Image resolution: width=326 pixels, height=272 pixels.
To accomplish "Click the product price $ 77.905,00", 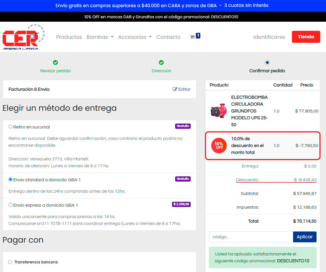I will pyautogui.click(x=307, y=111).
